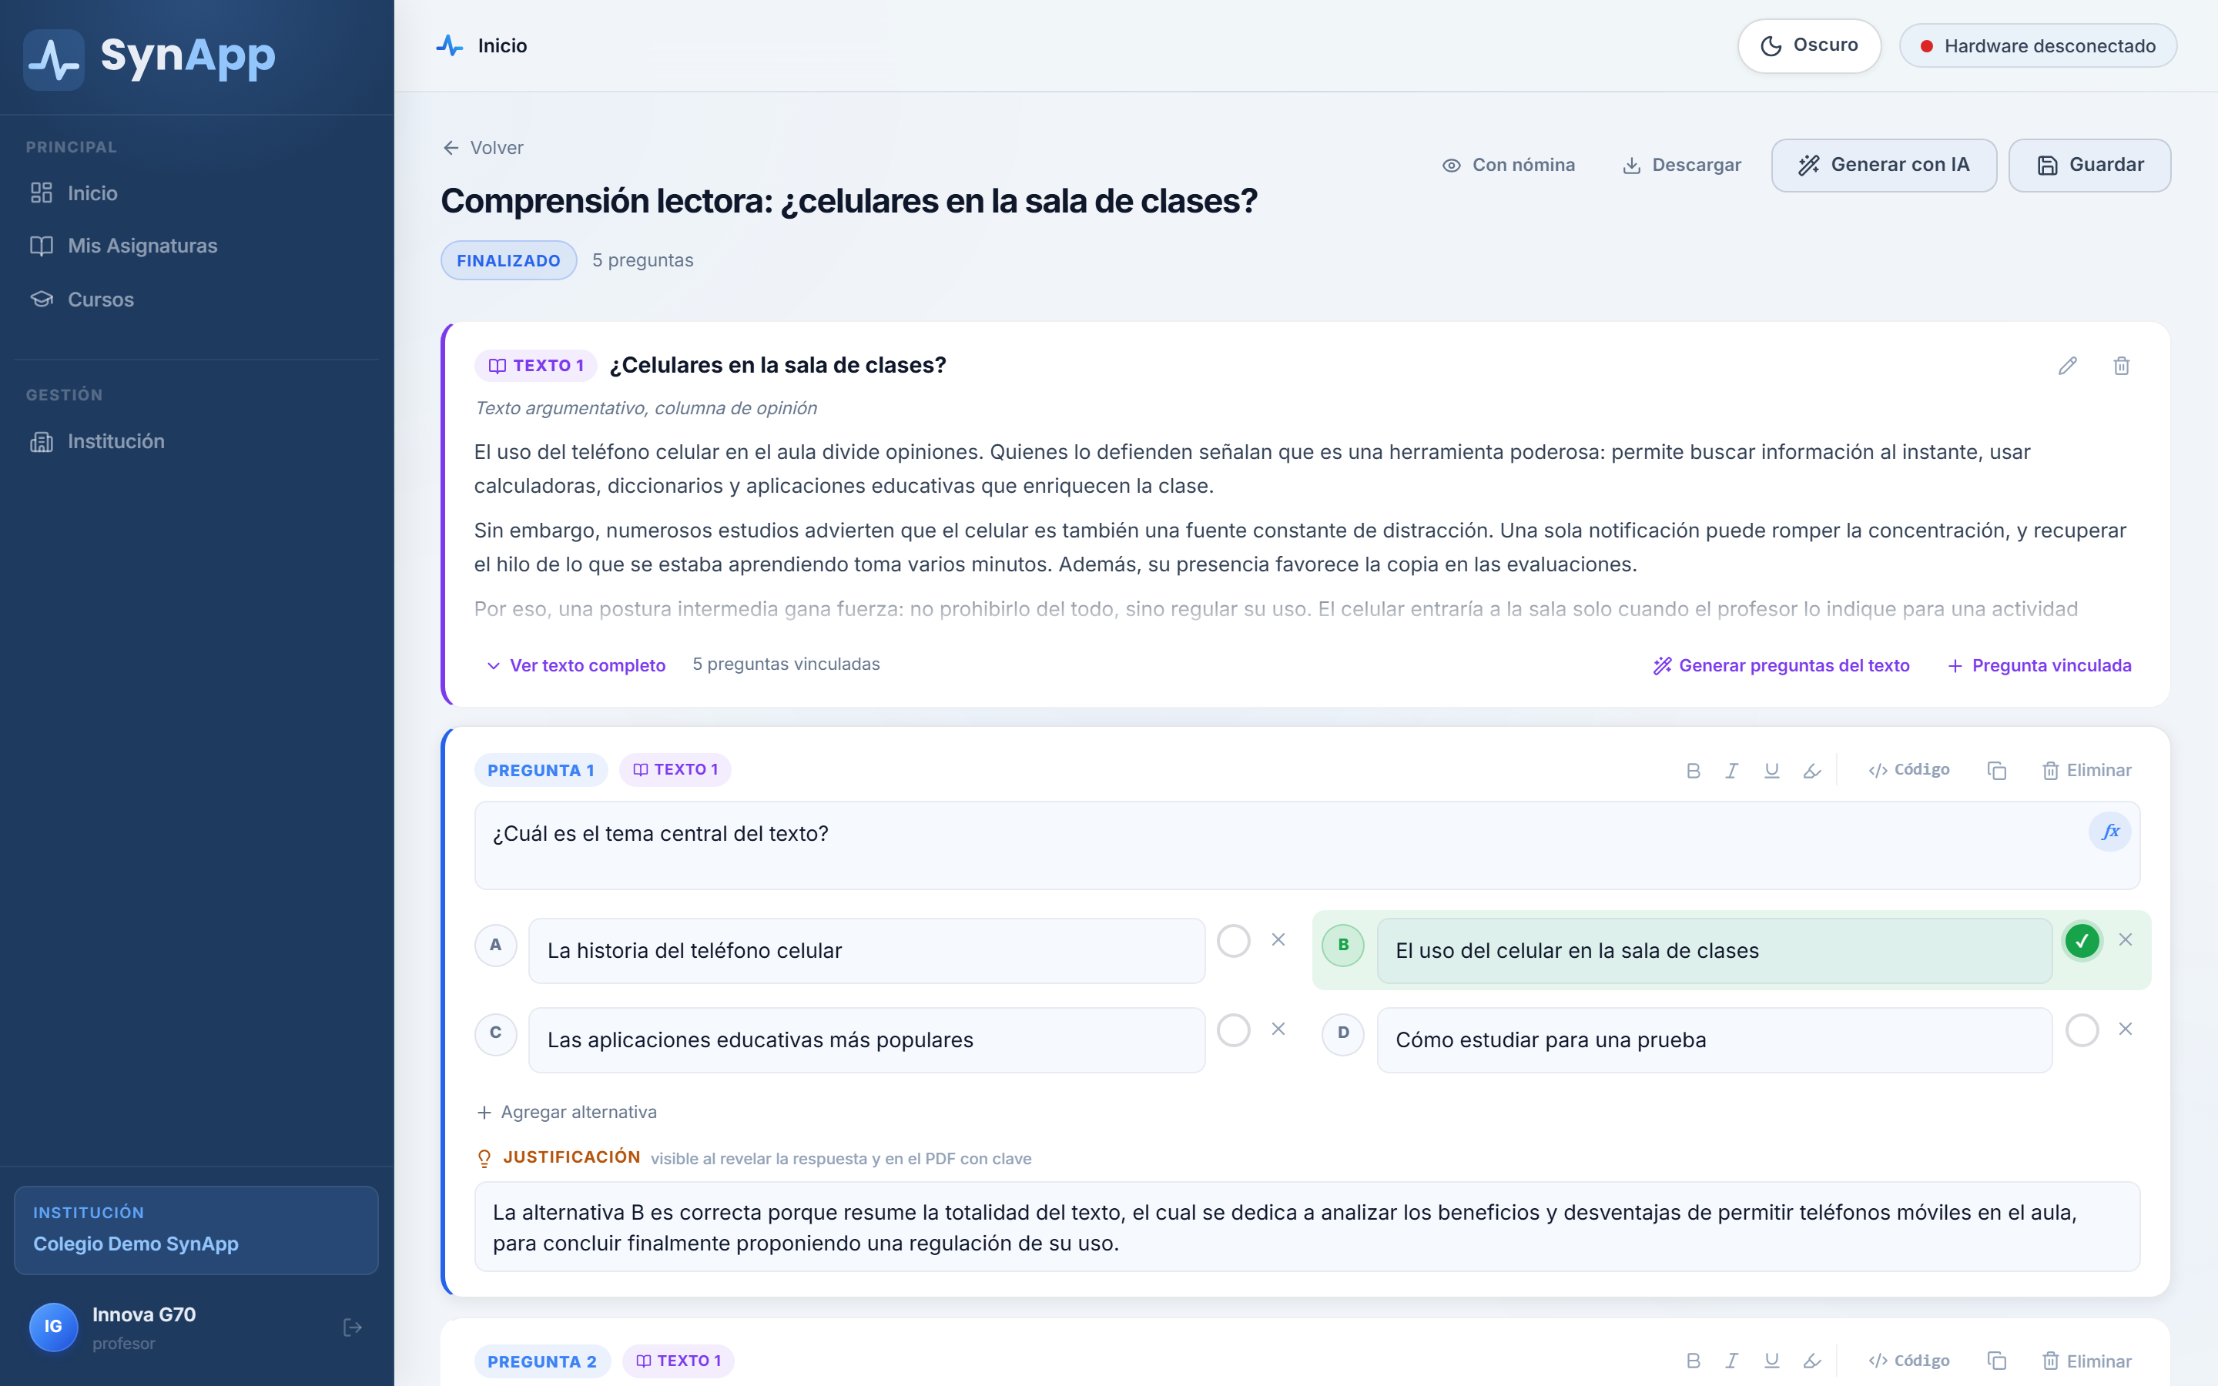The image size is (2218, 1386).
Task: Open Mis Asignaturas in the sidebar
Action: (x=142, y=246)
